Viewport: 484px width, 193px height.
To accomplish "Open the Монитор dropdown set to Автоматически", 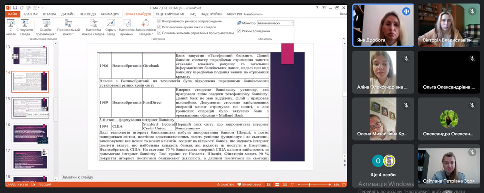I will 273,23.
